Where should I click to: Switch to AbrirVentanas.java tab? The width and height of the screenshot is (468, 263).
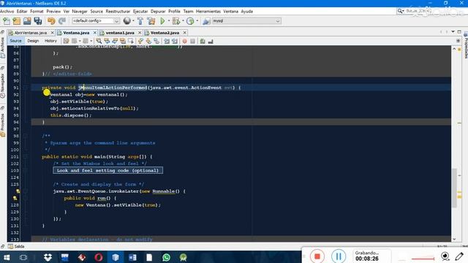(31, 33)
